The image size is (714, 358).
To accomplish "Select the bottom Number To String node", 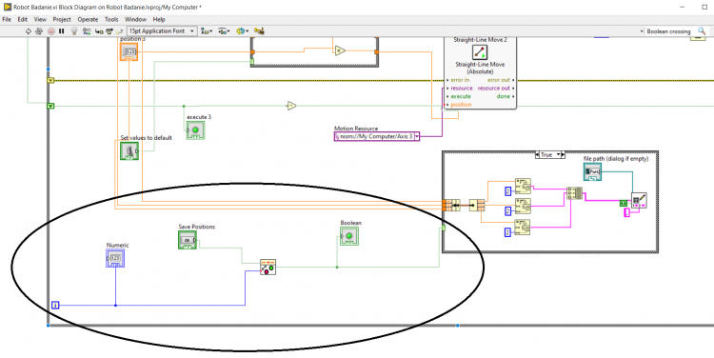I will tap(523, 227).
